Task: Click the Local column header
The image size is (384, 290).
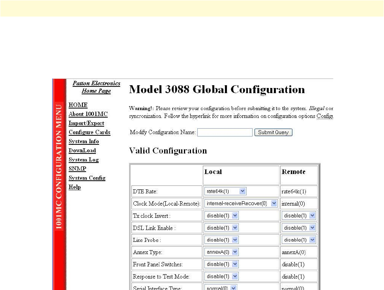Action: 213,172
